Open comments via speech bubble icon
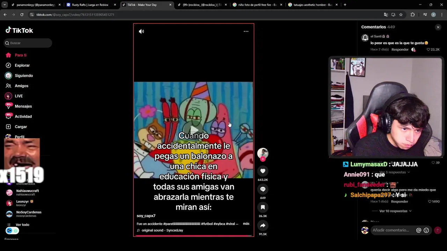Screen dimensions: 447x251 pos(263,189)
